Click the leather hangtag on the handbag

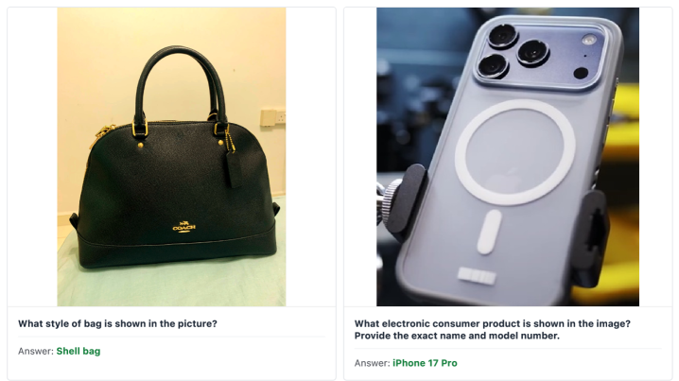pos(234,170)
